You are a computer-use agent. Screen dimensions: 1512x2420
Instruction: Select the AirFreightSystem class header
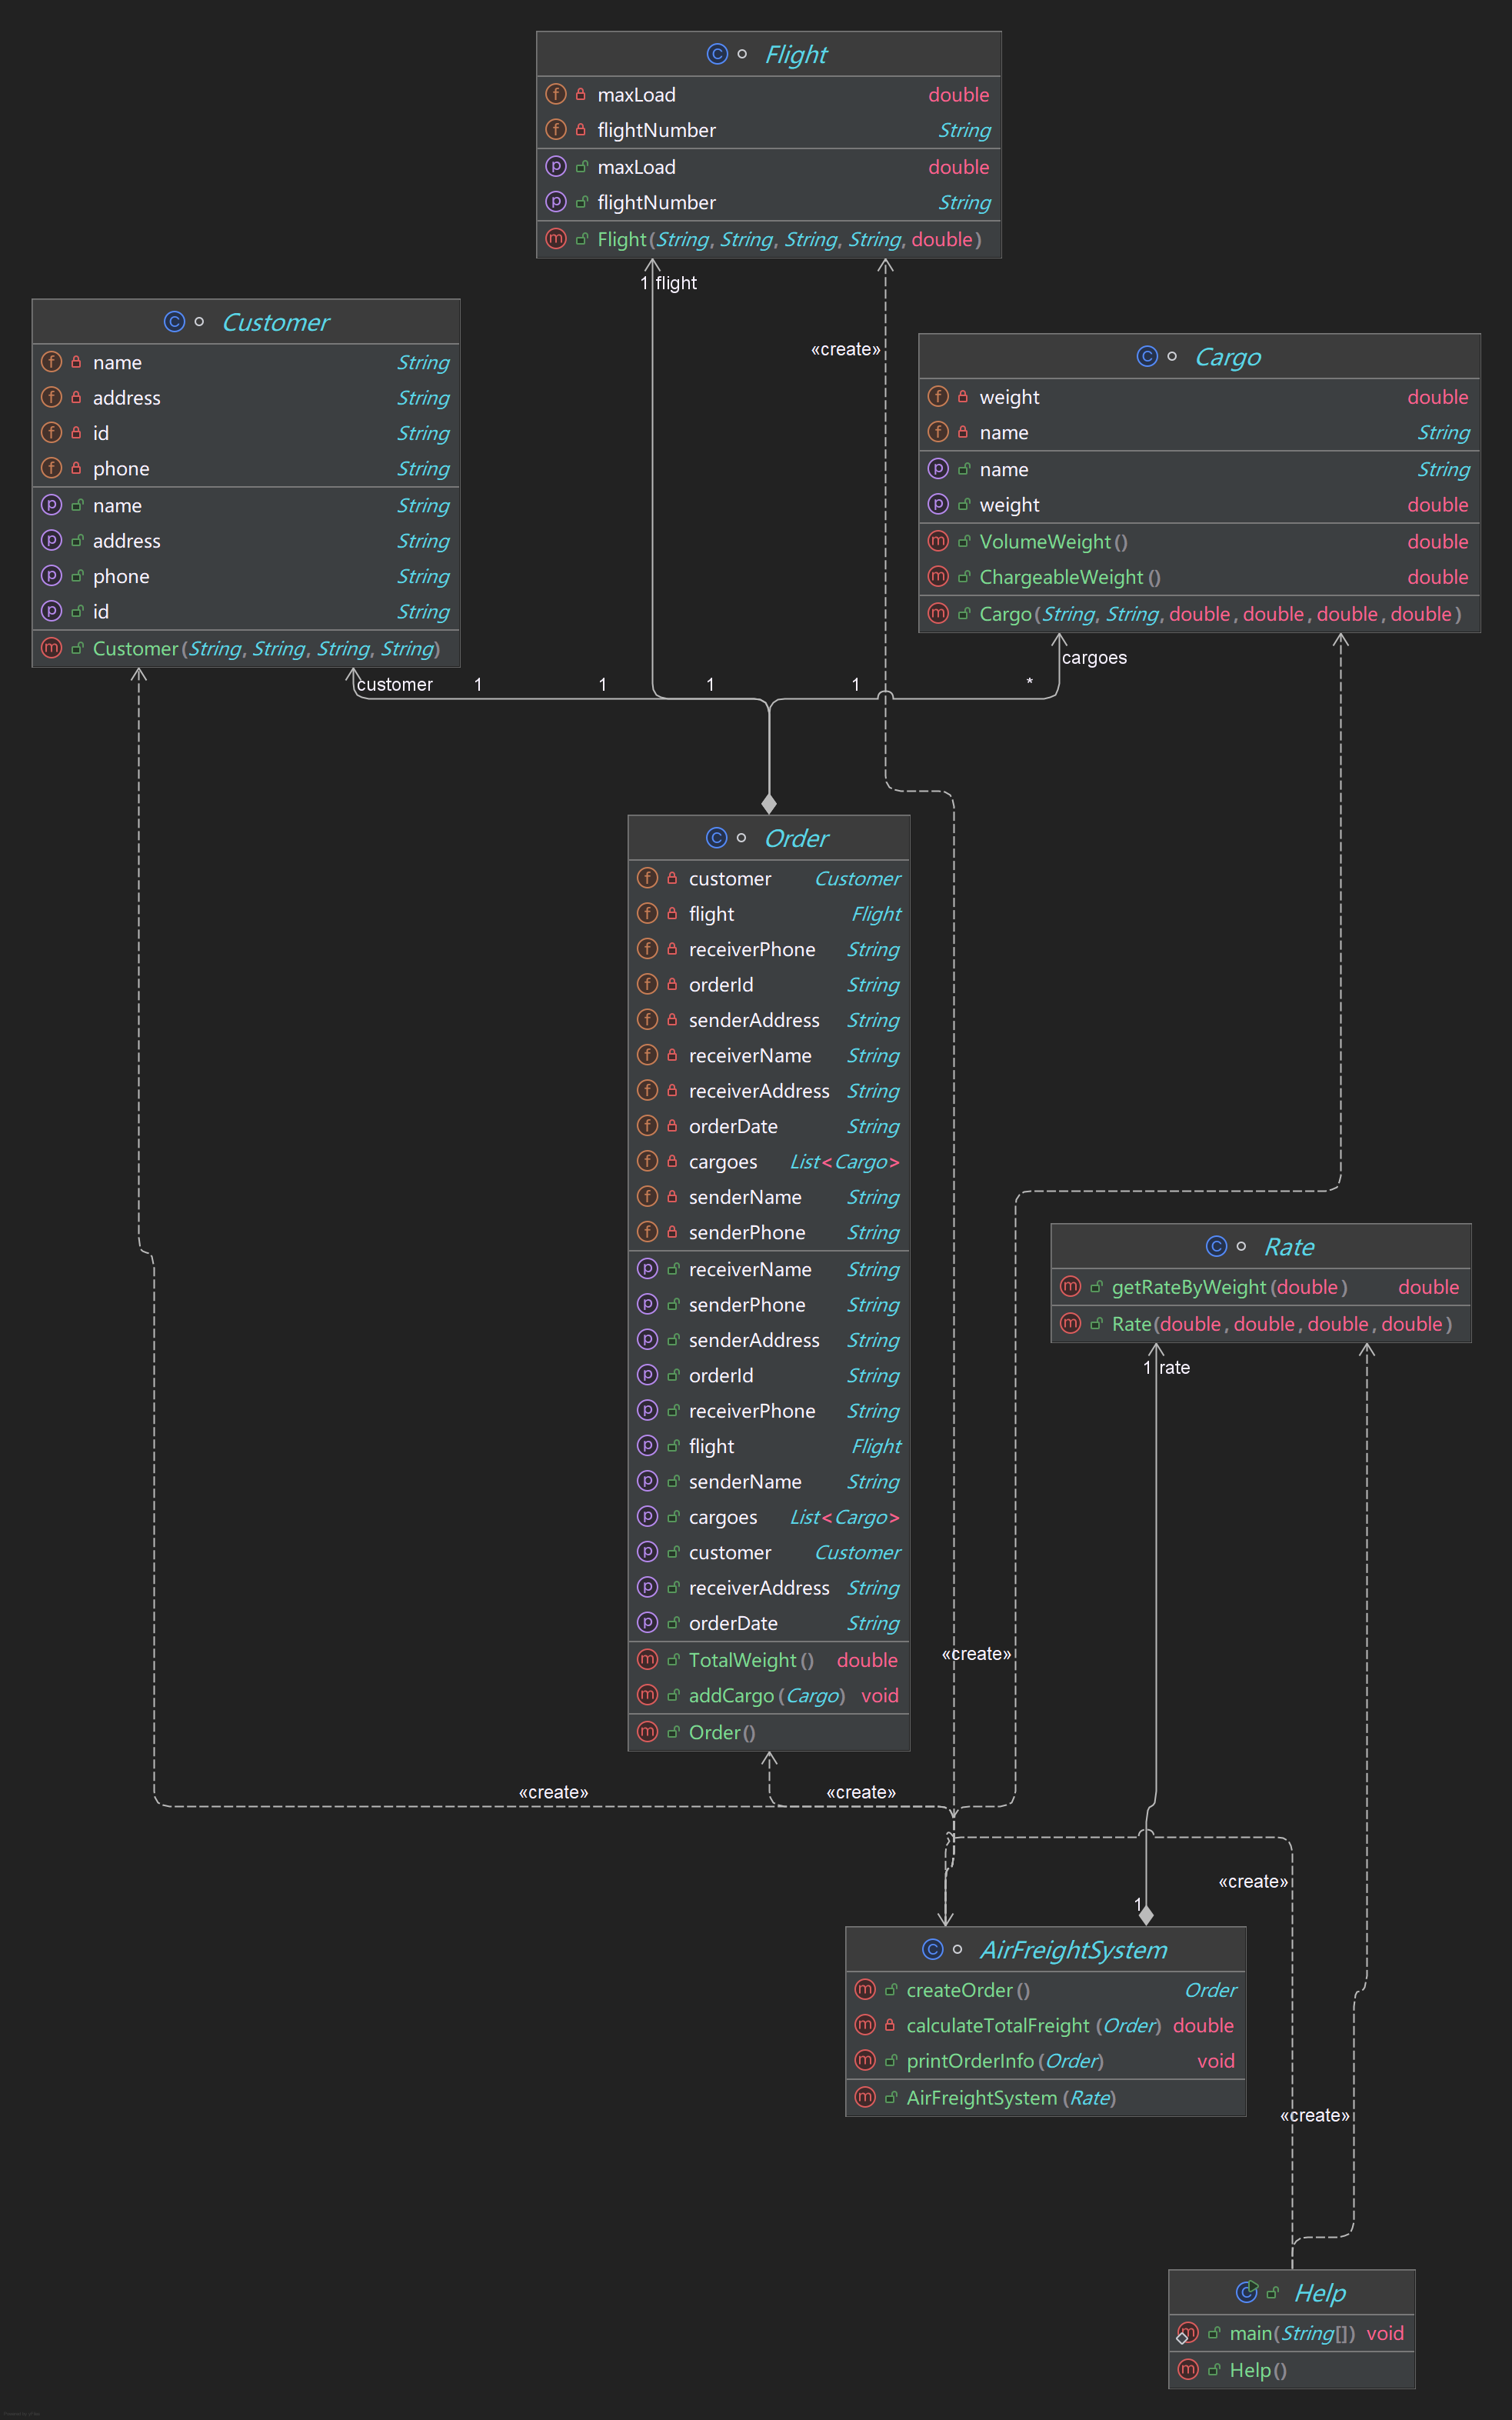click(1073, 1950)
